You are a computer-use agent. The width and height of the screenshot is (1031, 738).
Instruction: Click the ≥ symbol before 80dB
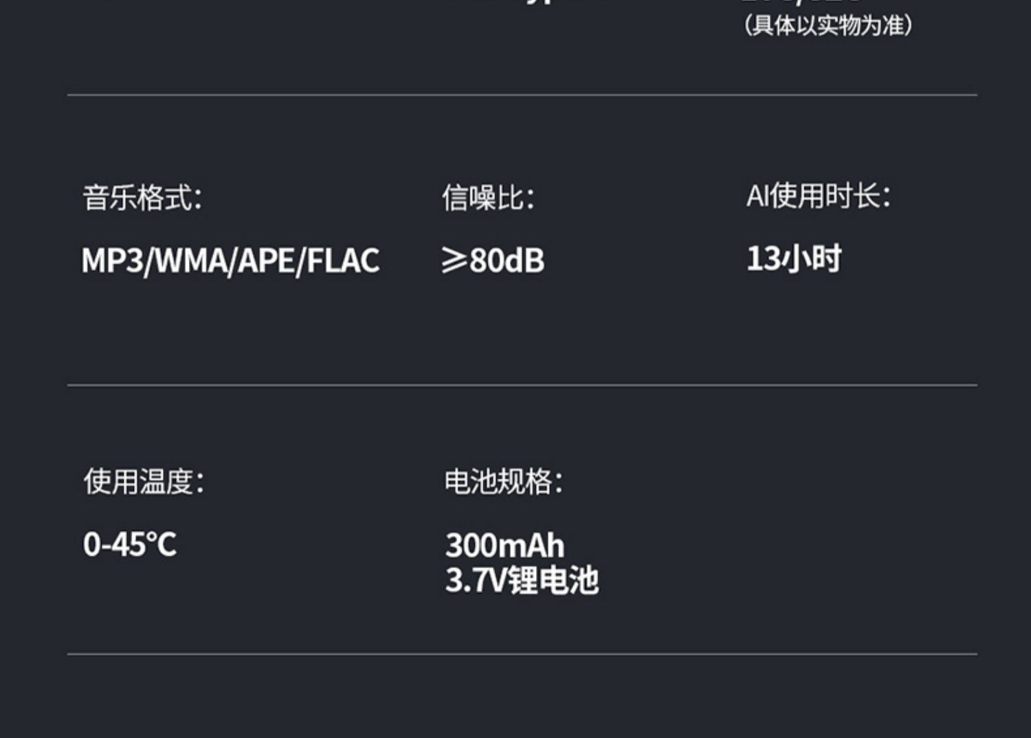pyautogui.click(x=454, y=260)
